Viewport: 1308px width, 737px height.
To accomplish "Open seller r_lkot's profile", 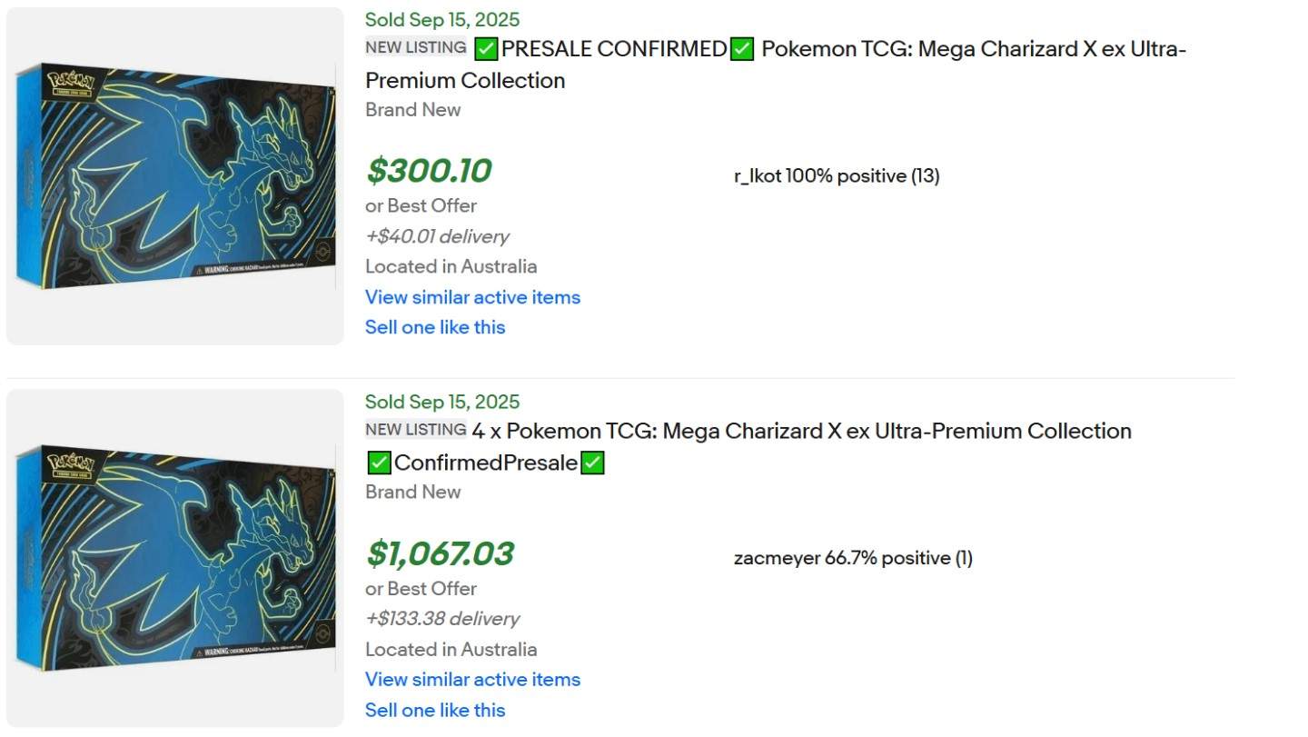I will (x=758, y=175).
